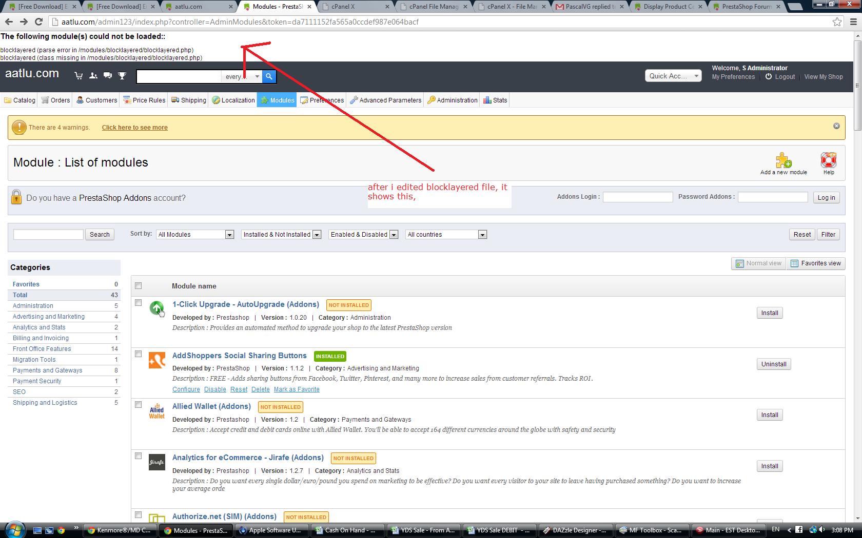This screenshot has width=862, height=538.
Task: Click the 'Click here to see more' link
Action: pos(134,128)
